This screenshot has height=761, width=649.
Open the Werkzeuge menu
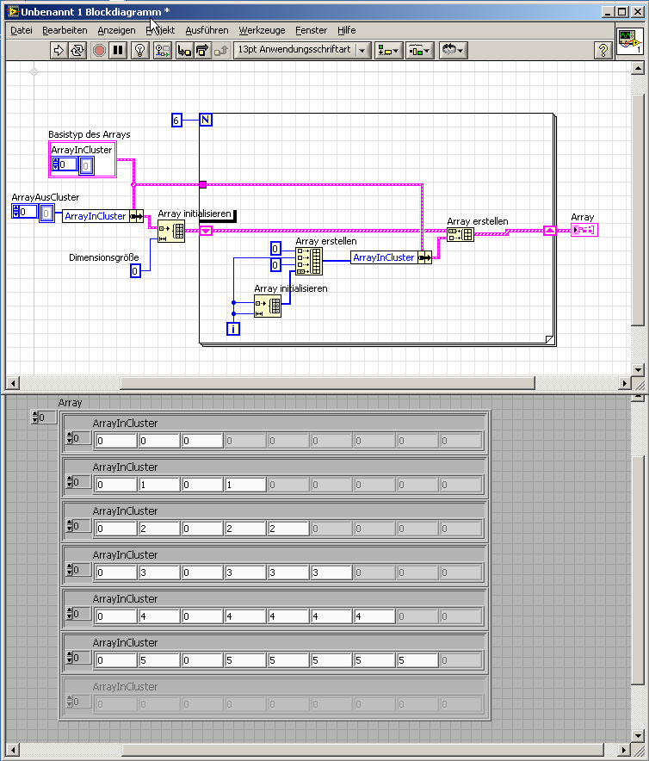(x=262, y=30)
